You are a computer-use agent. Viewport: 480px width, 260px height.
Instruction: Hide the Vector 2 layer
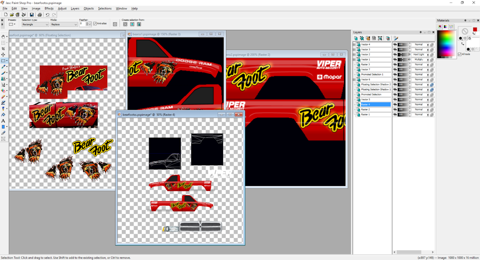pyautogui.click(x=395, y=54)
